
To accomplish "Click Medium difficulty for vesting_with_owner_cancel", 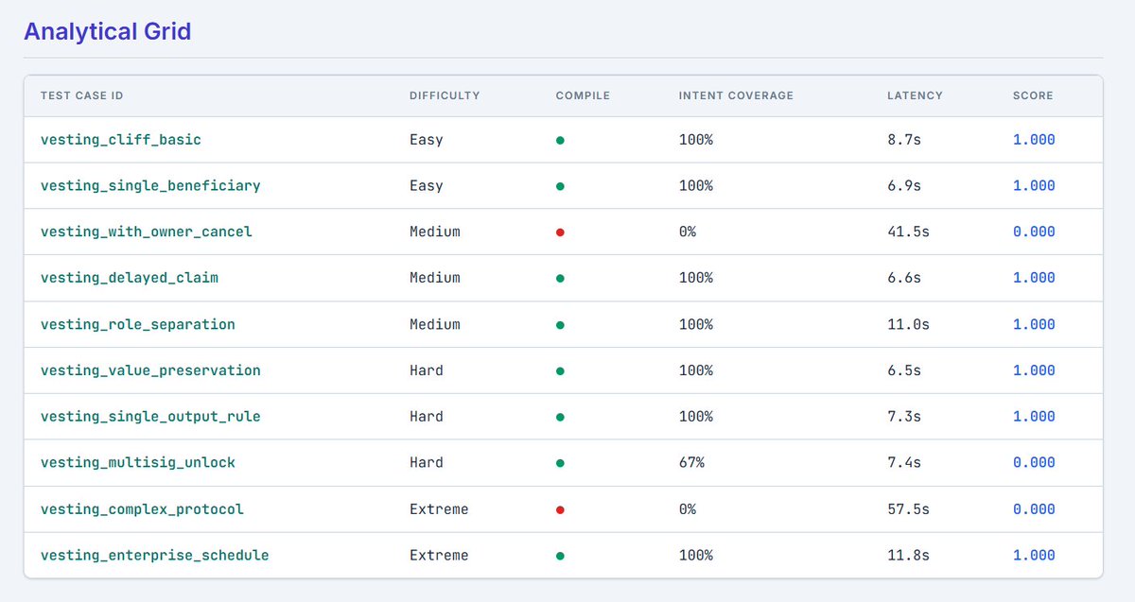I will [435, 232].
